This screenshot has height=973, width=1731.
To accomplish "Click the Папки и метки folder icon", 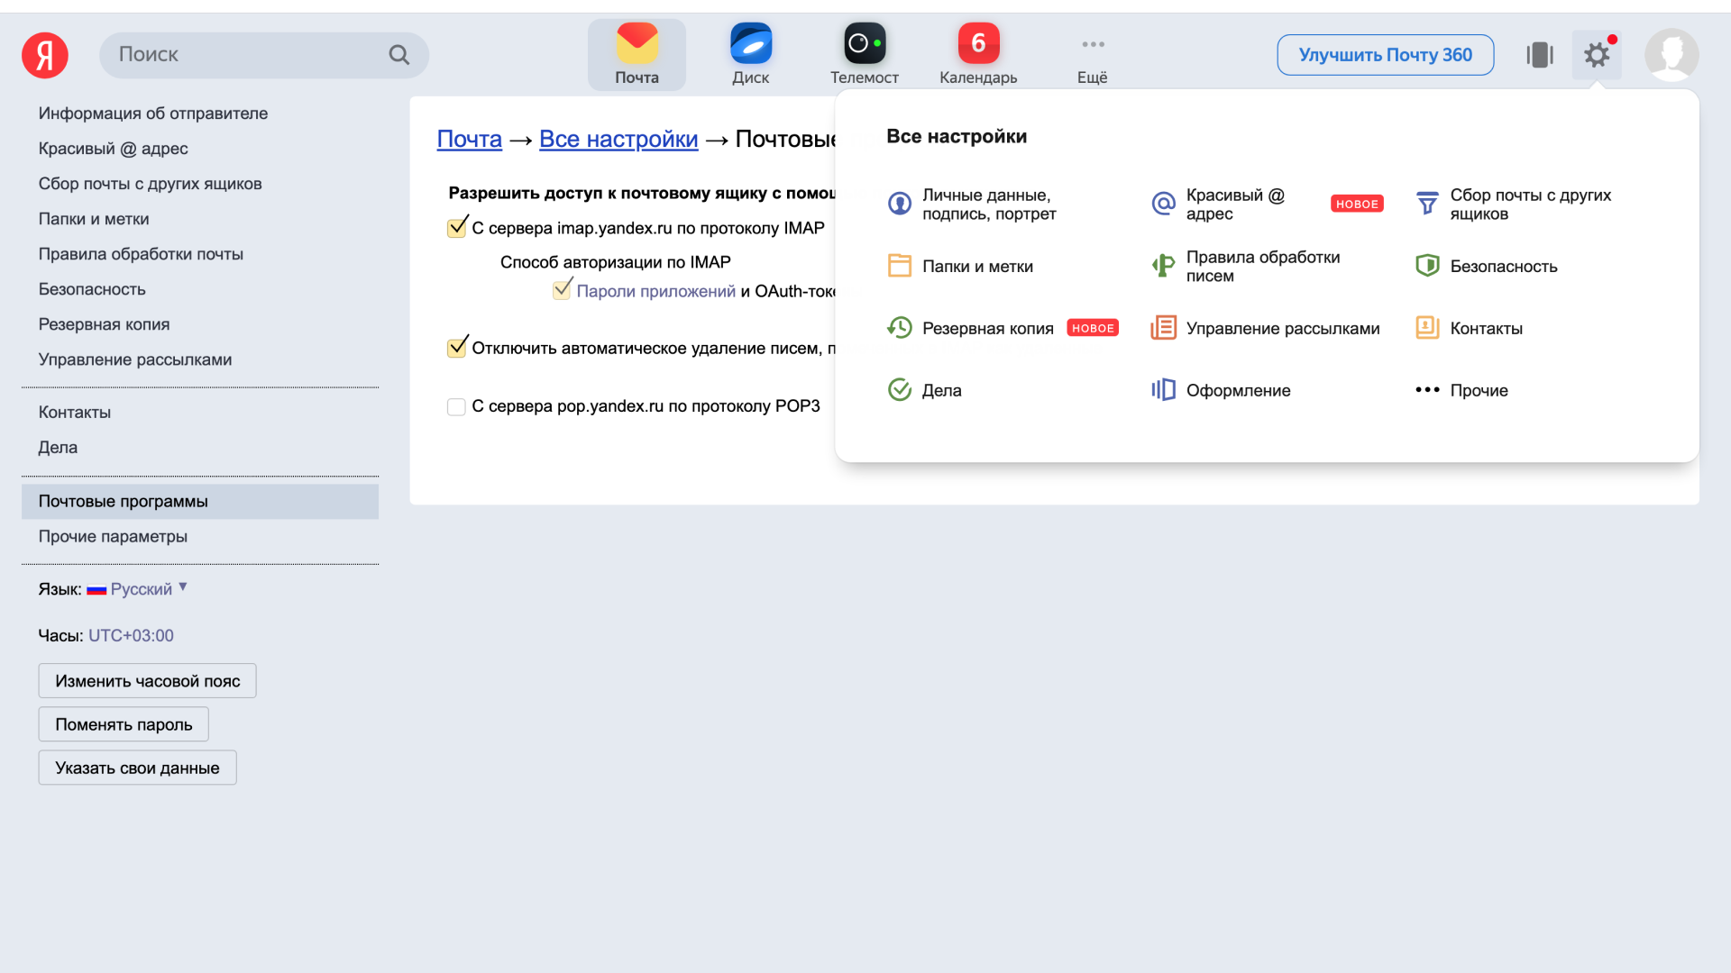I will point(900,266).
